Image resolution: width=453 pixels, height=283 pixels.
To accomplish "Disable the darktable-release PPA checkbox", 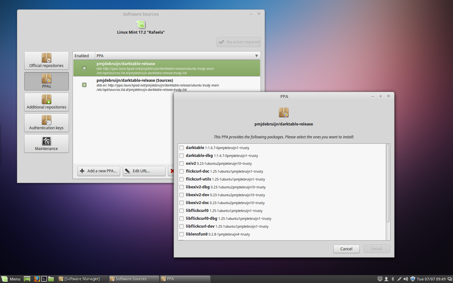I will tap(84, 68).
